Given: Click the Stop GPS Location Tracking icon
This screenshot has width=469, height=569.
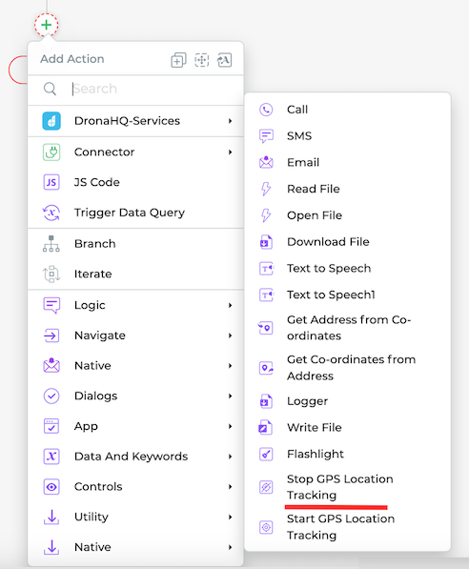Looking at the screenshot, I should [x=266, y=487].
